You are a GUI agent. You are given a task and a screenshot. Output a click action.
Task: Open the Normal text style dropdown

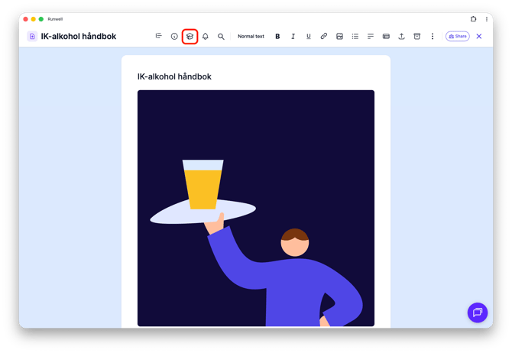pos(251,36)
